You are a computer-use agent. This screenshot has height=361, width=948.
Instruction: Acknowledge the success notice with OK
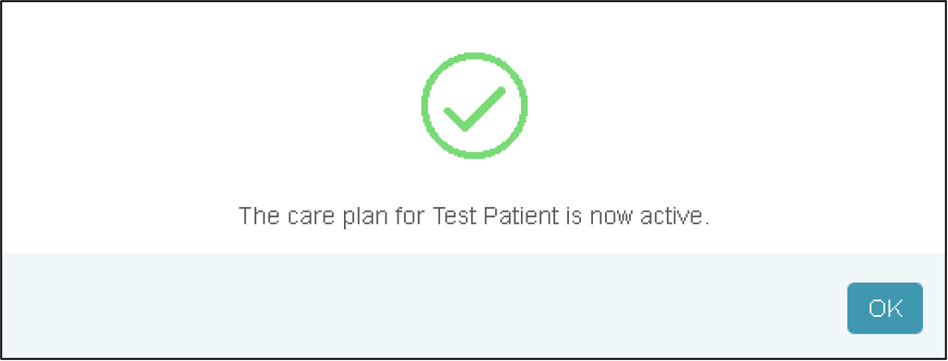click(x=884, y=308)
